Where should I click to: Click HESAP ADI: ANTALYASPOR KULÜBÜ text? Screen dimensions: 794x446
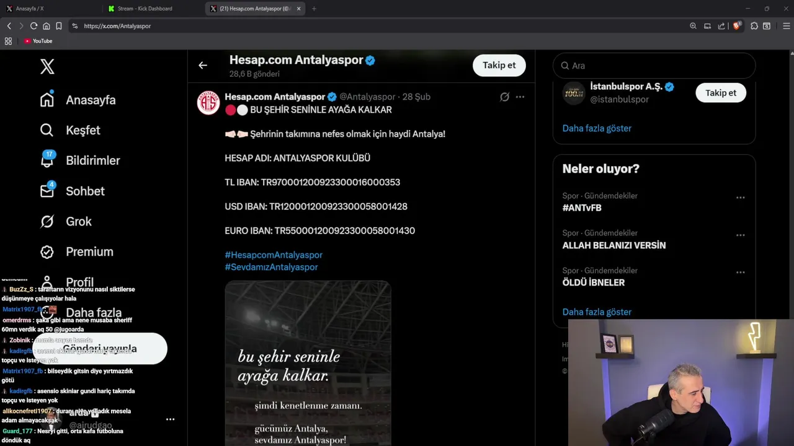coord(297,158)
